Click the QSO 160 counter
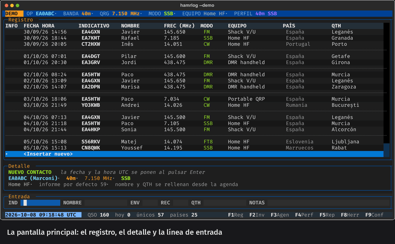The height and width of the screenshot is (244, 395). (98, 215)
